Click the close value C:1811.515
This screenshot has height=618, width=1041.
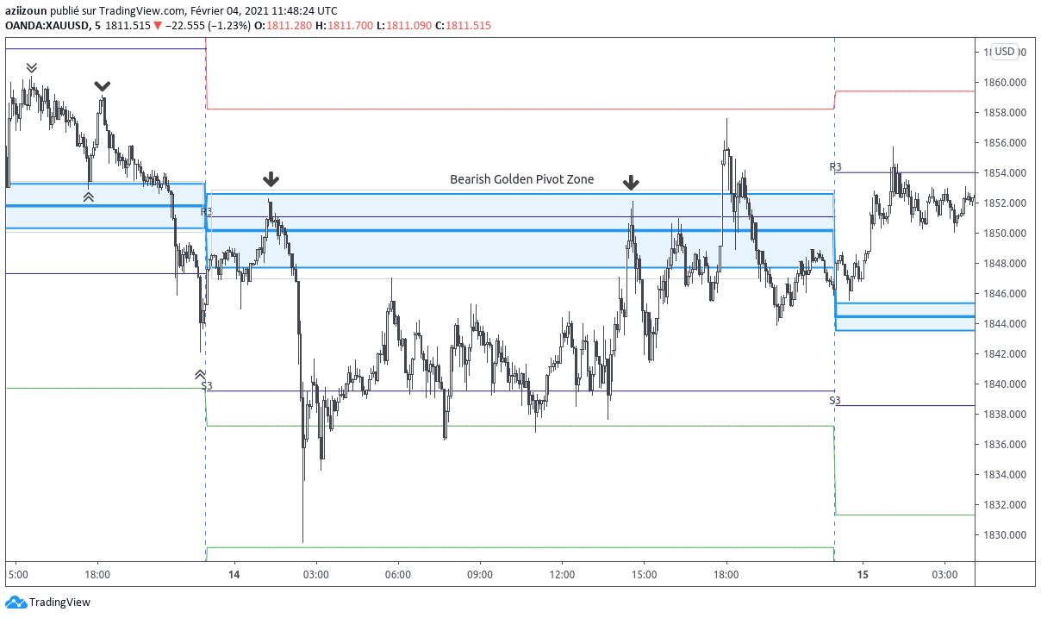[463, 26]
